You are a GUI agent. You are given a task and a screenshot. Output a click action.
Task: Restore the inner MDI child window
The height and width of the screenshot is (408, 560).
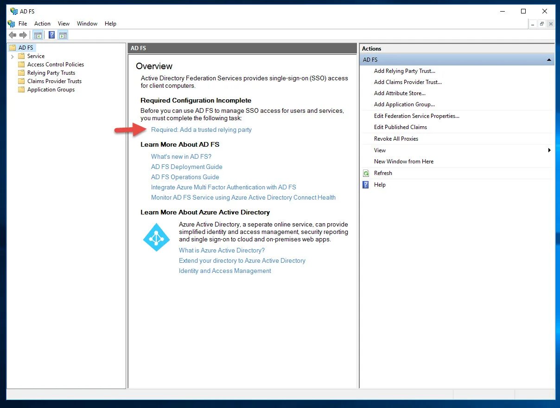(542, 24)
